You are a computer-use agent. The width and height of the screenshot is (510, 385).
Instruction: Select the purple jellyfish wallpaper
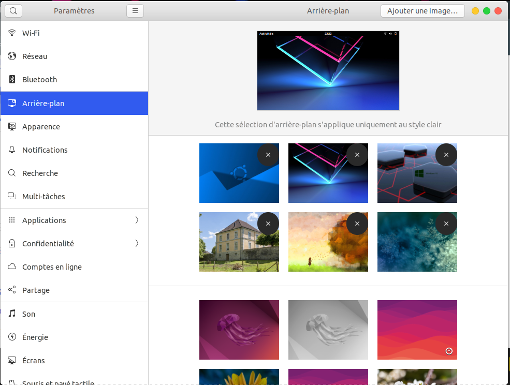point(239,330)
